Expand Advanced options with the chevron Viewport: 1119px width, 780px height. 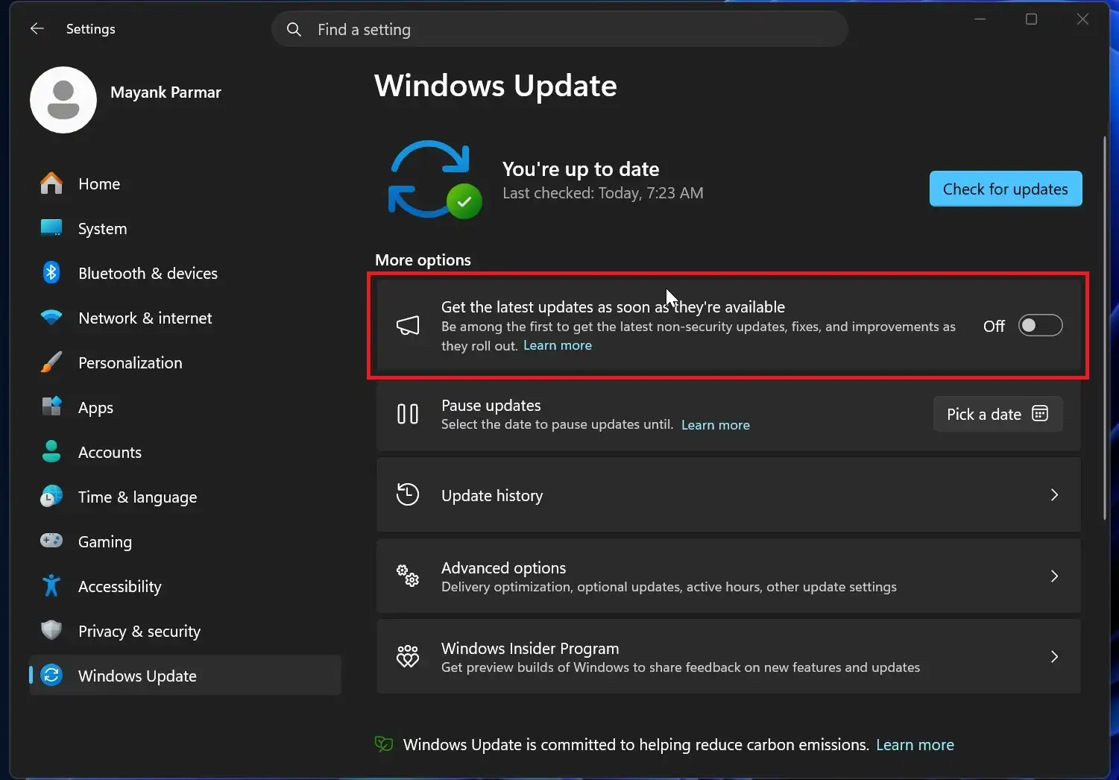click(x=1054, y=576)
